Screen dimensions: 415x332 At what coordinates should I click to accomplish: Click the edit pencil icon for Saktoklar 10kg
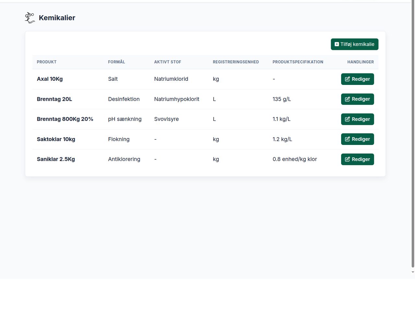click(347, 139)
